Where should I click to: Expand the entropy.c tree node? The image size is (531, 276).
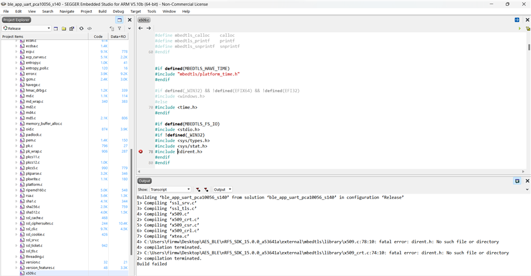(x=16, y=63)
